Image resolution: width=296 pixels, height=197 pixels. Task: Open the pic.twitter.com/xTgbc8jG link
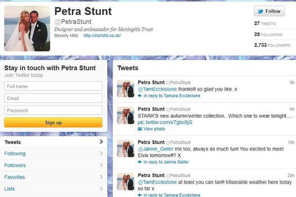(x=165, y=122)
